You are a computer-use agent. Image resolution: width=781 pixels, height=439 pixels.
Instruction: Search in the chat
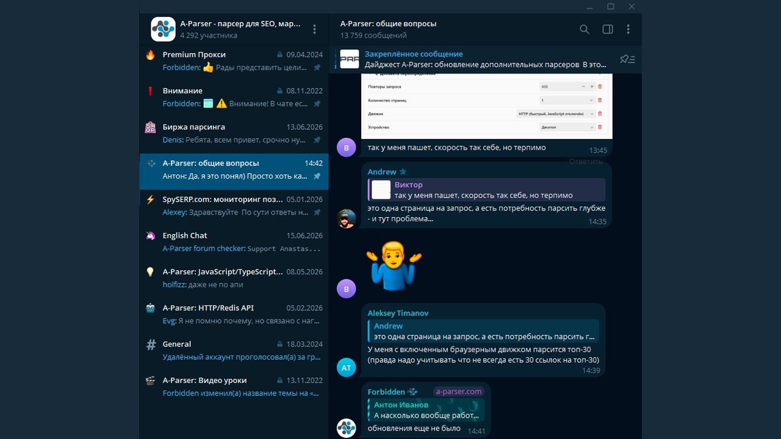coord(584,29)
